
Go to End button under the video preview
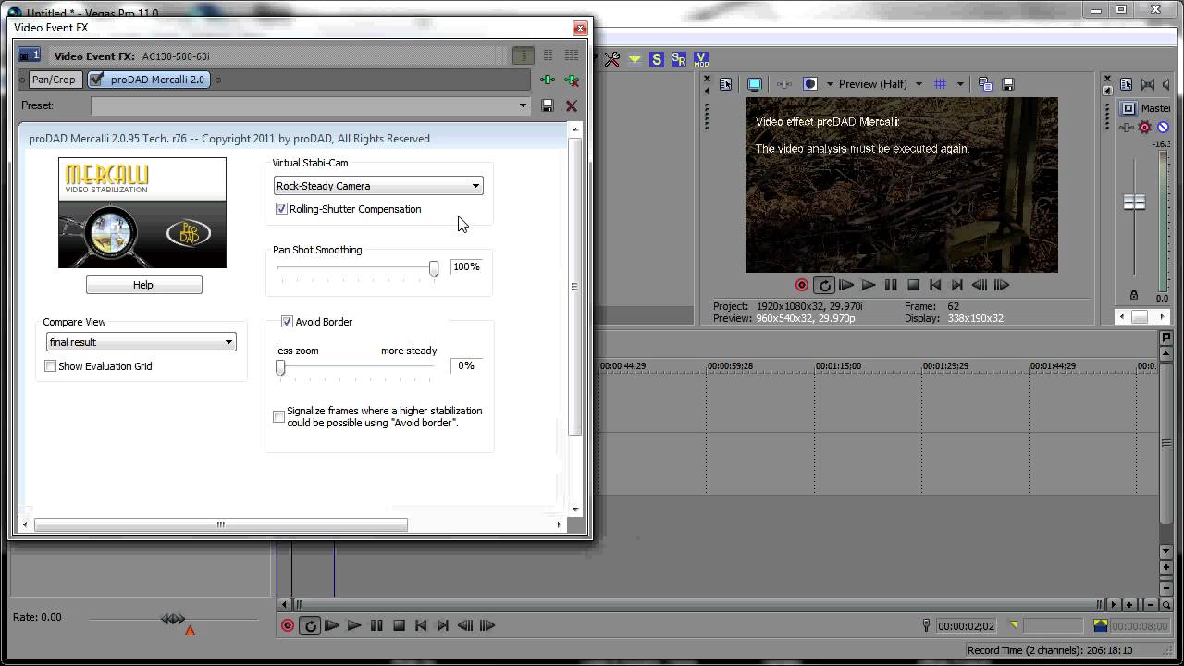(957, 285)
